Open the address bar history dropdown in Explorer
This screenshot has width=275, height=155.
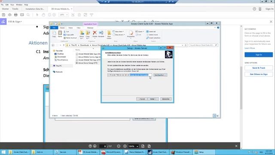point(183,45)
